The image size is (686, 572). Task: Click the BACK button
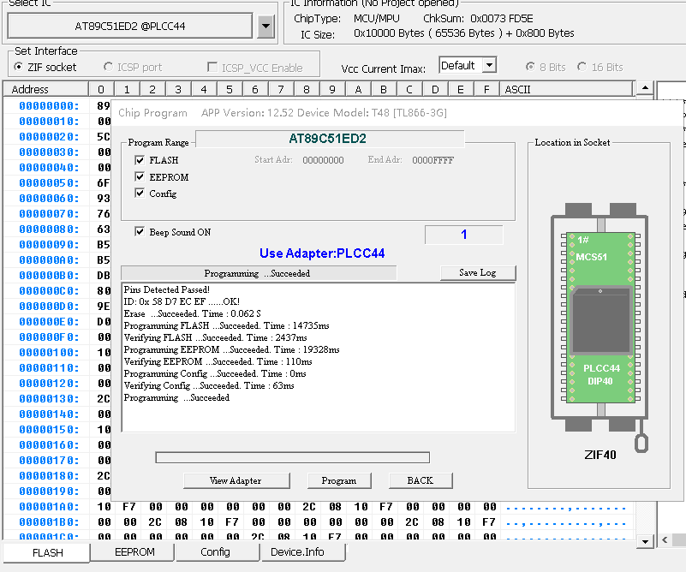click(x=420, y=480)
